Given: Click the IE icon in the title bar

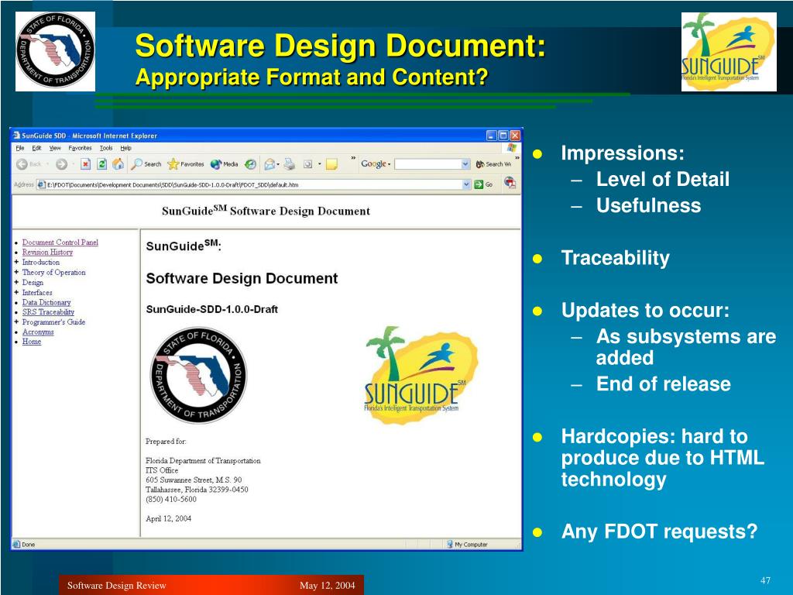Looking at the screenshot, I should click(16, 136).
